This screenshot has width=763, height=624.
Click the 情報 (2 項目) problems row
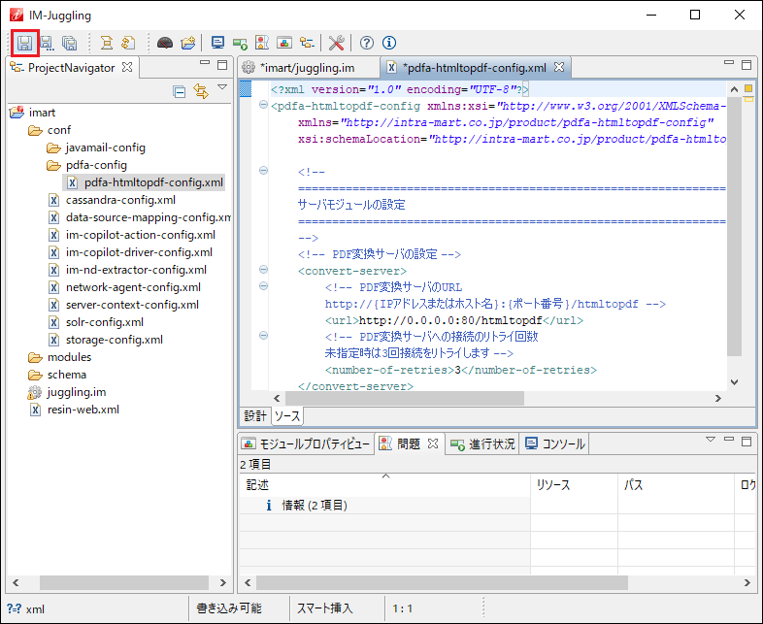click(314, 505)
